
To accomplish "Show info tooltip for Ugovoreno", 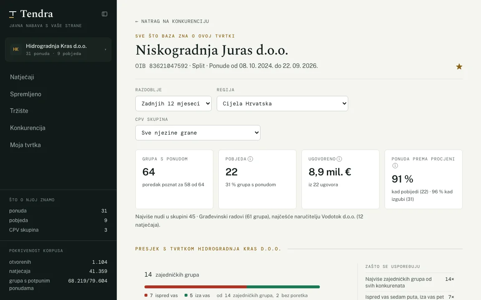I will pos(339,159).
